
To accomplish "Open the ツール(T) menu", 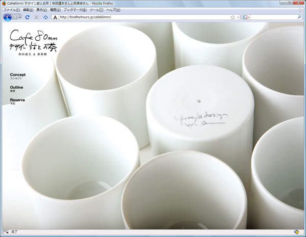I will (x=96, y=10).
